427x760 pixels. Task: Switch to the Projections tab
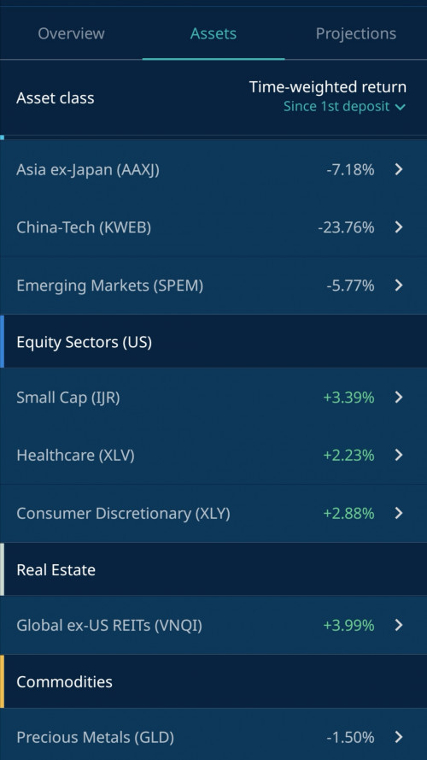click(x=356, y=33)
